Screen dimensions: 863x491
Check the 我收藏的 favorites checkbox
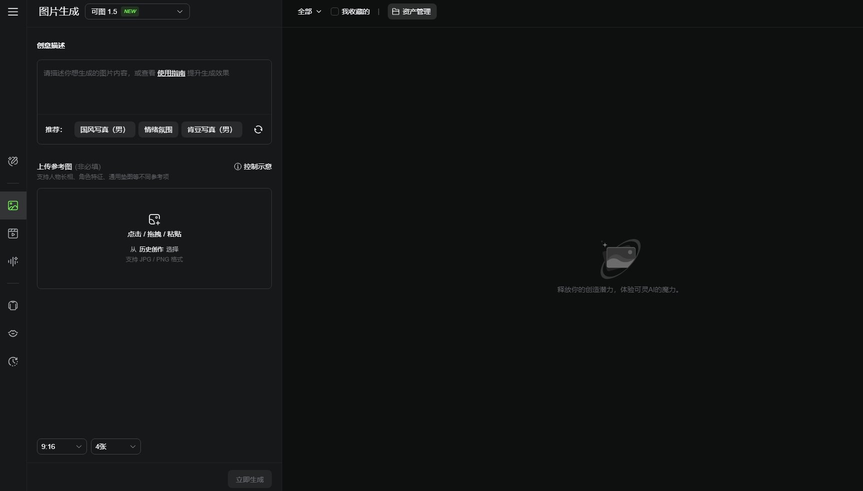(335, 11)
